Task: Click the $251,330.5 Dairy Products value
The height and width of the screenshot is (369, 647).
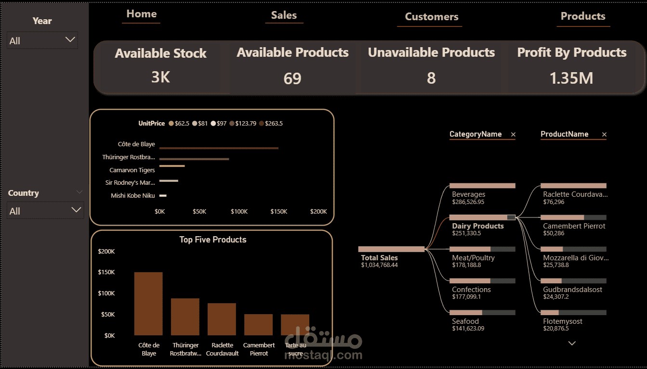Action: (x=466, y=233)
